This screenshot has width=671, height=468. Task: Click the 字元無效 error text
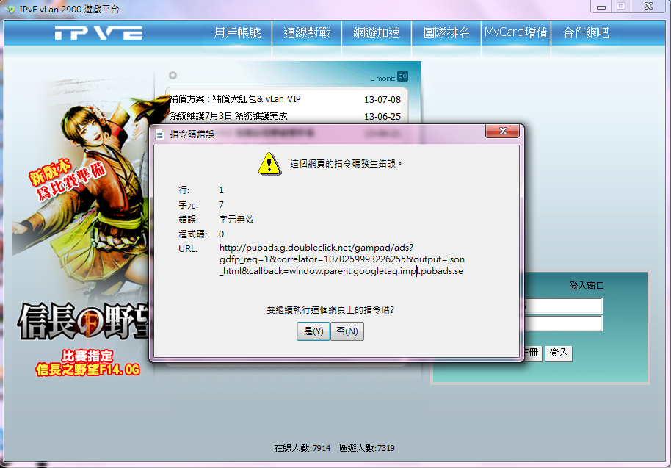pyautogui.click(x=236, y=219)
